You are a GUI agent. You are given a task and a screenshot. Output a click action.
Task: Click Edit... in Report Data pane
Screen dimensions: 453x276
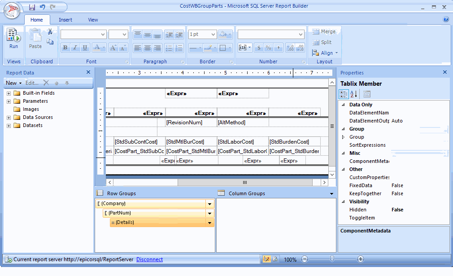(32, 83)
